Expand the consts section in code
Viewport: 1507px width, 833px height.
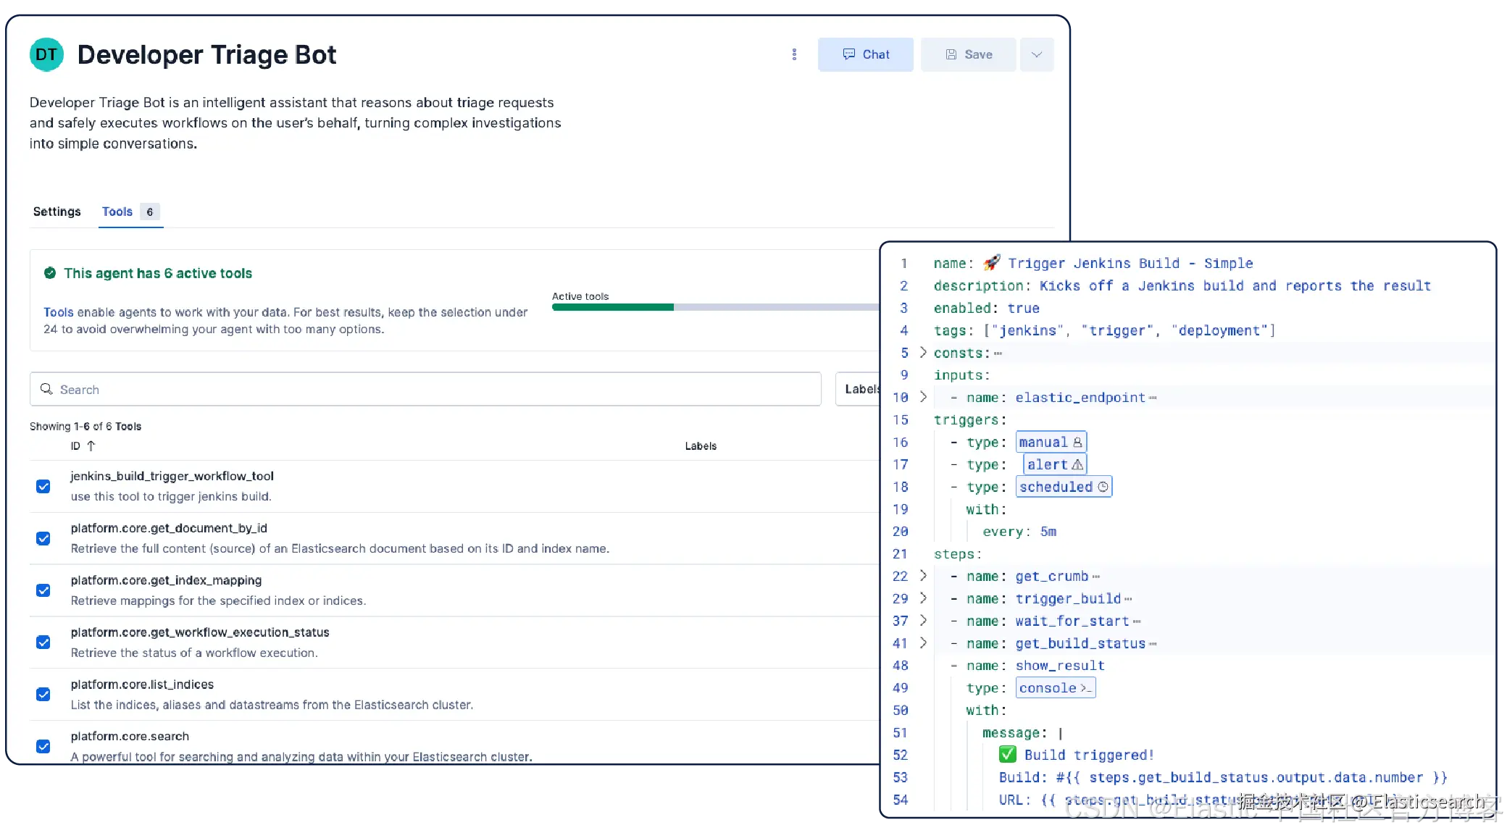coord(923,352)
